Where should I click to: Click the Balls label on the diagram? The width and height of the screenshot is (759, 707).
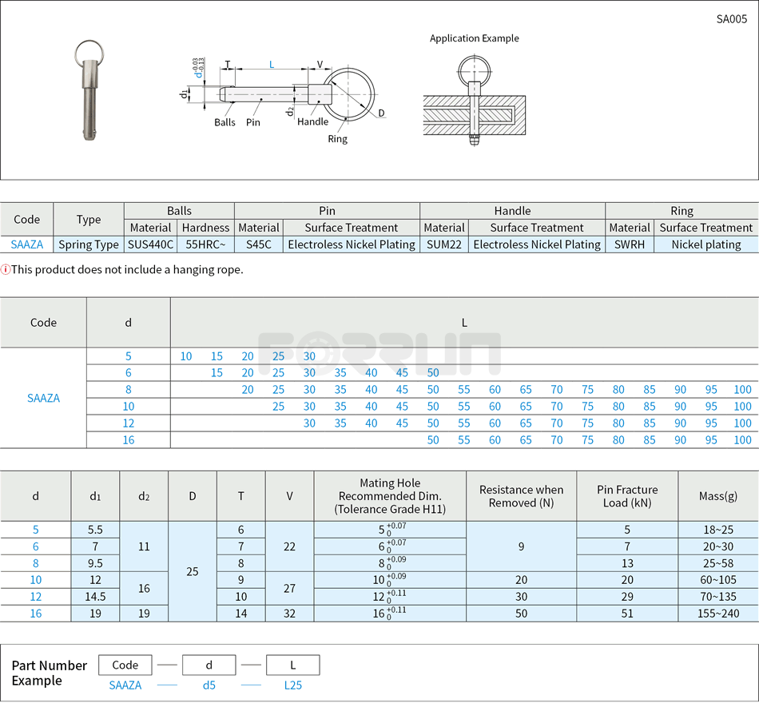[x=225, y=122]
